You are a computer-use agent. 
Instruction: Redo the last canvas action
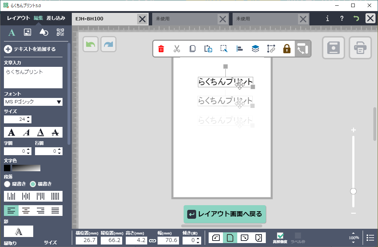[x=109, y=44]
